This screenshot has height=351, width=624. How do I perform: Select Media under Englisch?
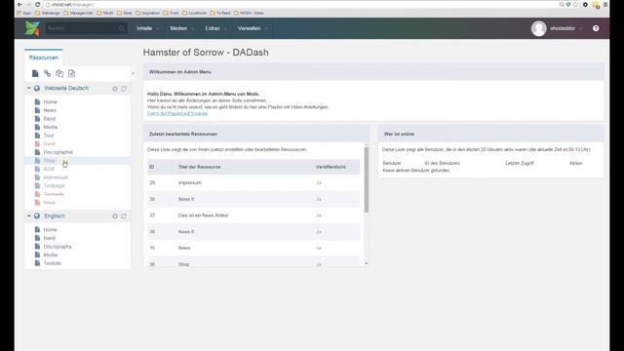(50, 254)
